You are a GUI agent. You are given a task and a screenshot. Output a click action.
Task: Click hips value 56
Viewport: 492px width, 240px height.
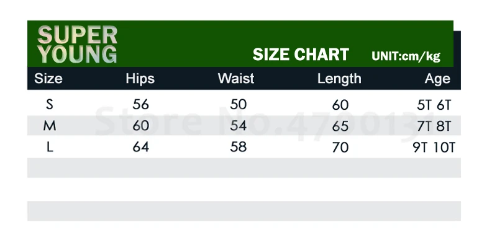(140, 104)
